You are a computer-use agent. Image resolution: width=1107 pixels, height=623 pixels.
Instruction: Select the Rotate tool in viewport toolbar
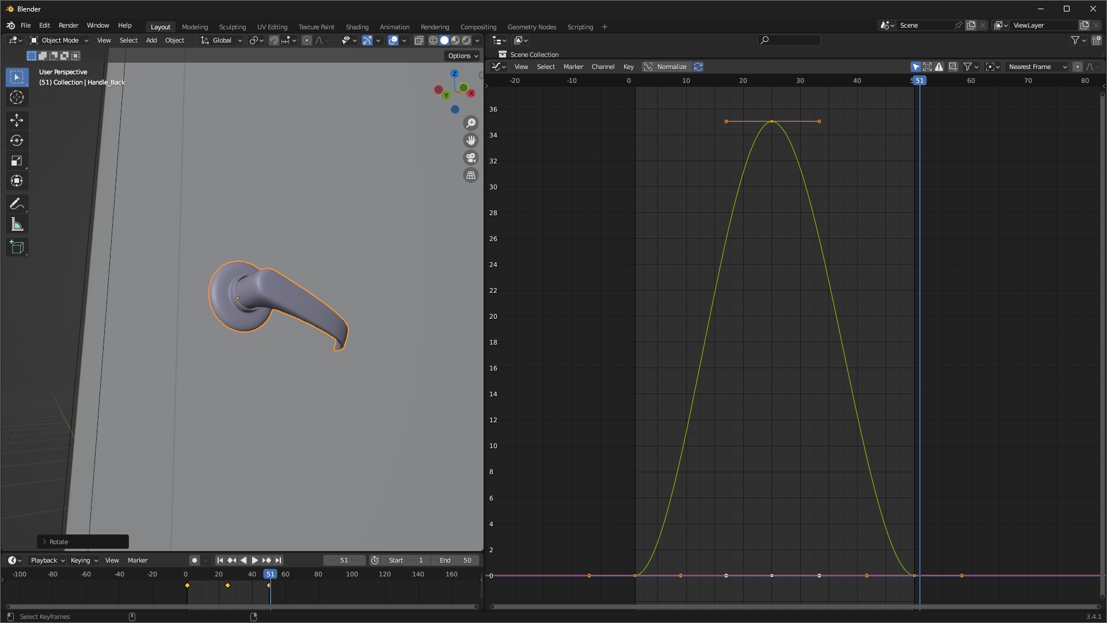[x=17, y=140]
